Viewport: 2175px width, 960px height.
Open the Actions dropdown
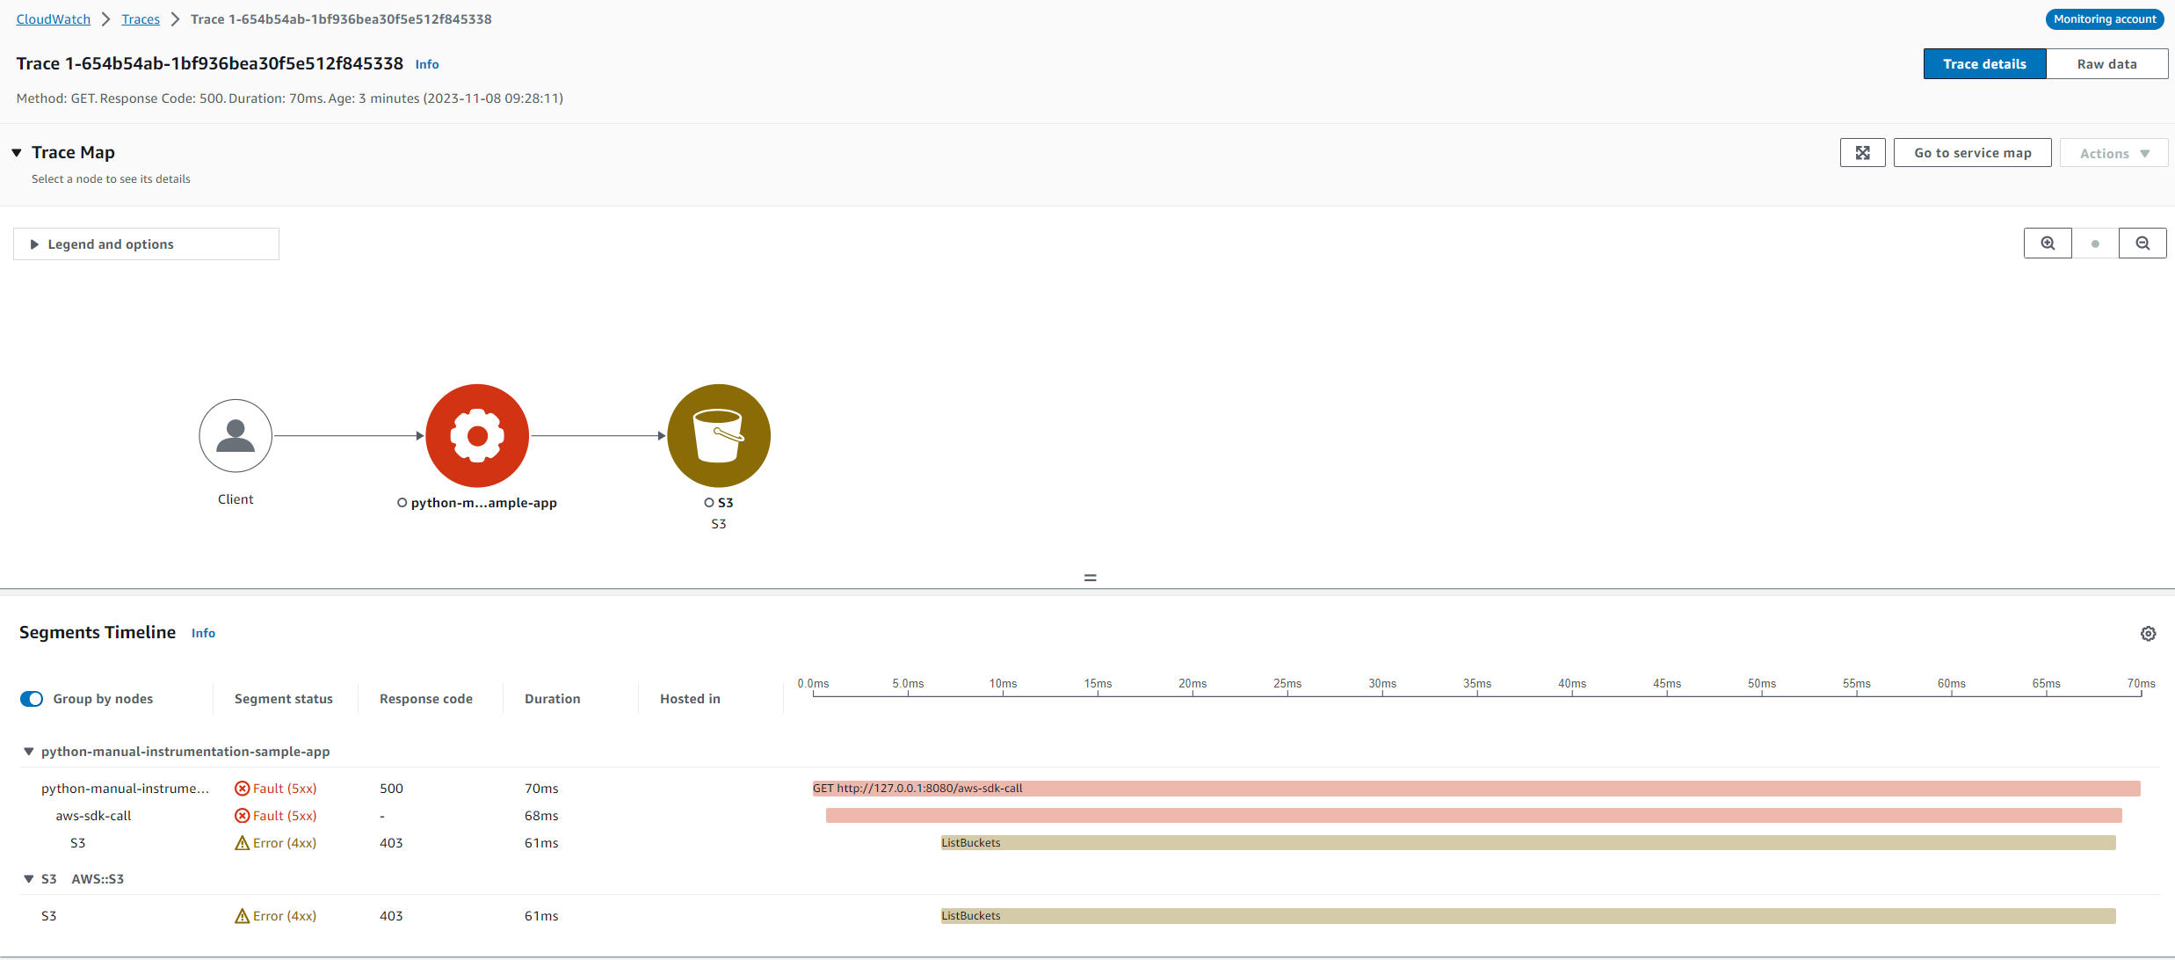click(x=2113, y=153)
